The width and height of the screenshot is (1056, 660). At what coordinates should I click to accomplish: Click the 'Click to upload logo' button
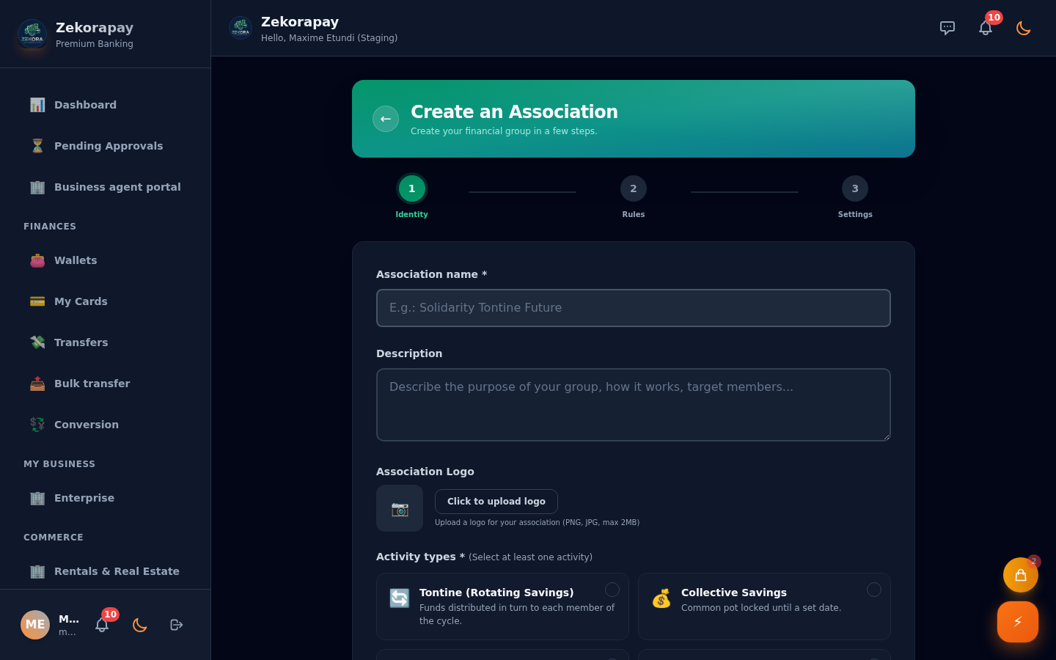[x=496, y=502]
